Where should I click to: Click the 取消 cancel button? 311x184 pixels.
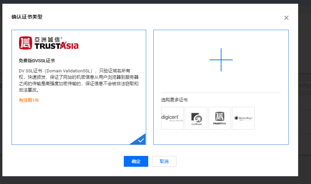coord(164,161)
